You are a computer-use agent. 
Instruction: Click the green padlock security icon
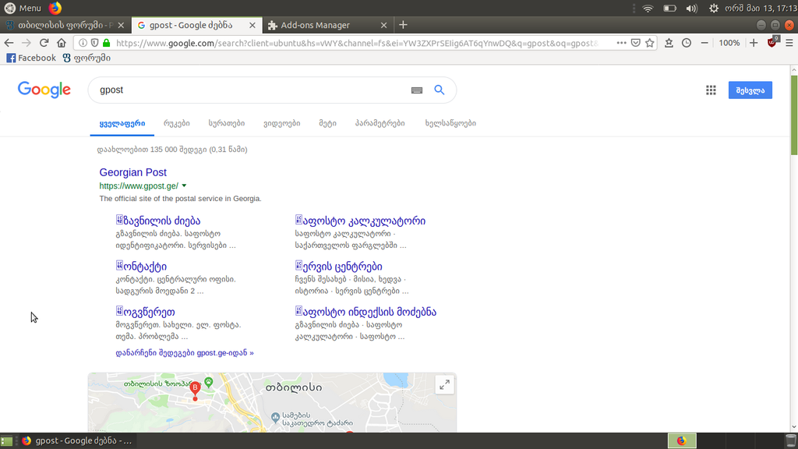tap(106, 44)
